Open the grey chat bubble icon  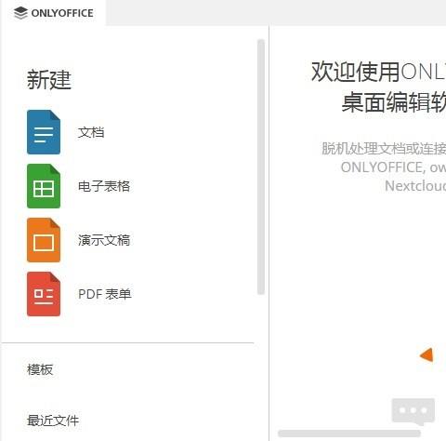413,411
